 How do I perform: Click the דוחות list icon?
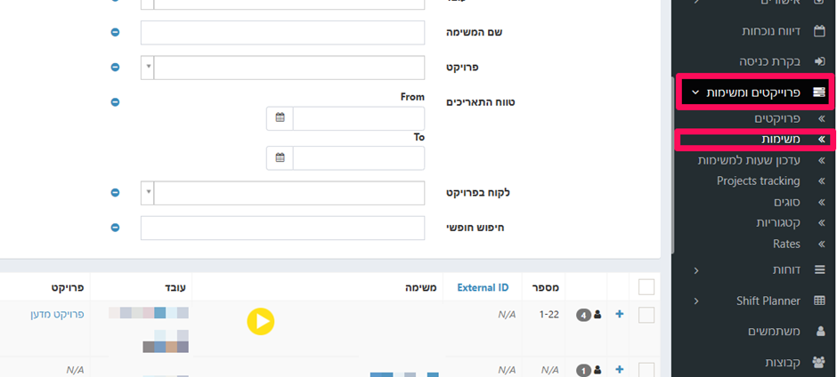819,270
